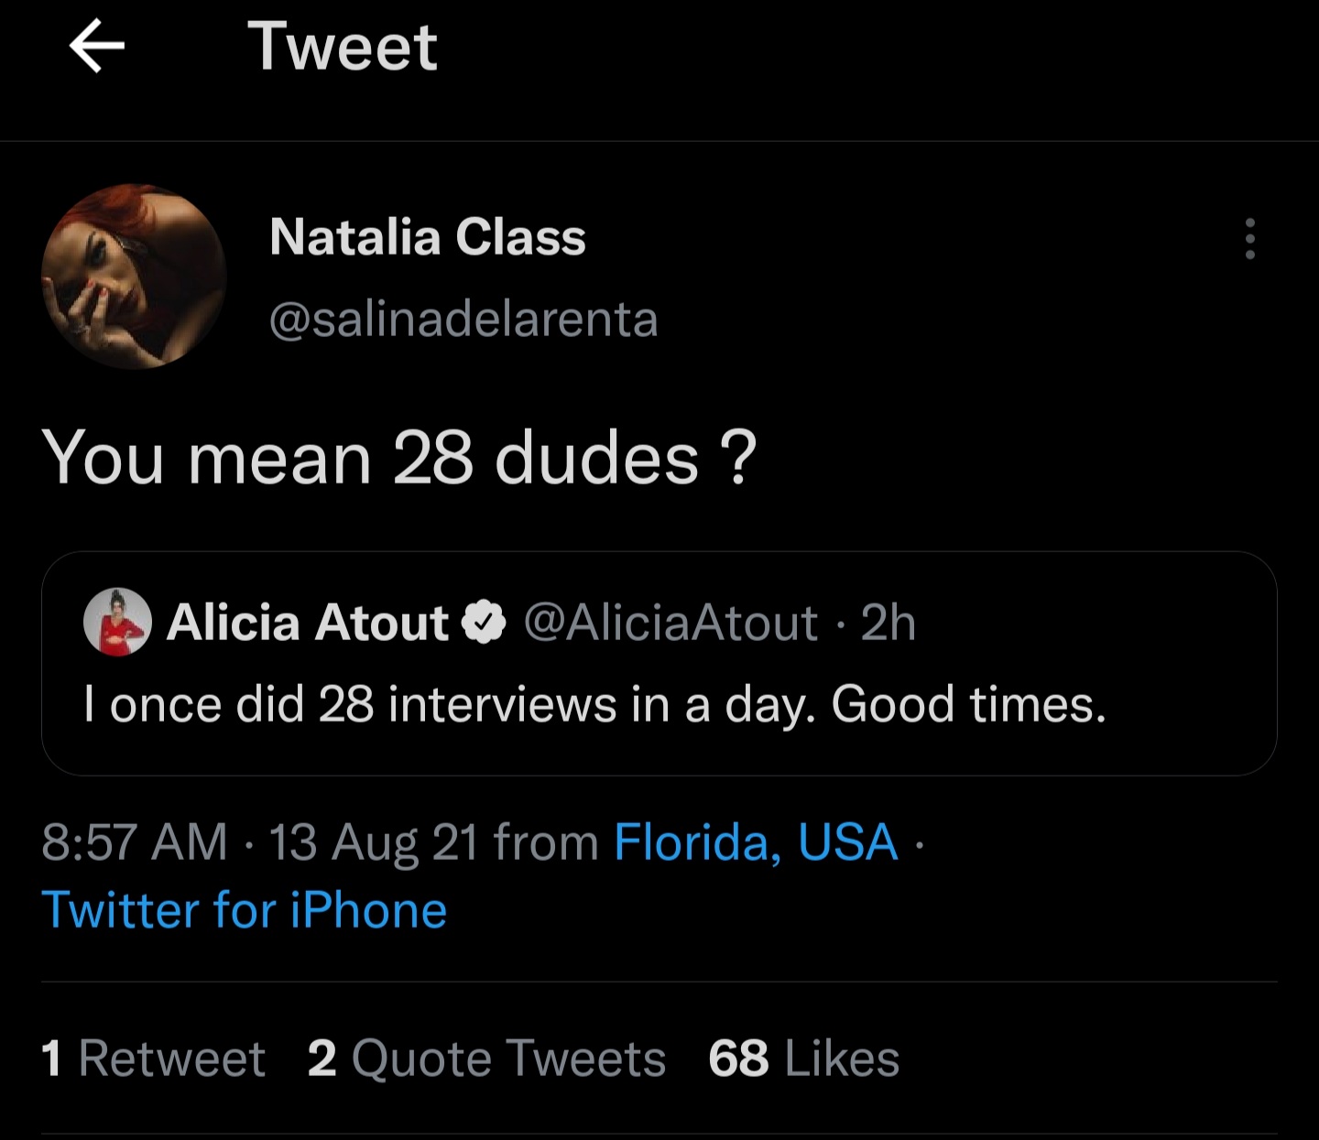Viewport: 1319px width, 1140px height.
Task: Open the @AliciaAtout handle in quoted tweet
Action: tap(670, 624)
